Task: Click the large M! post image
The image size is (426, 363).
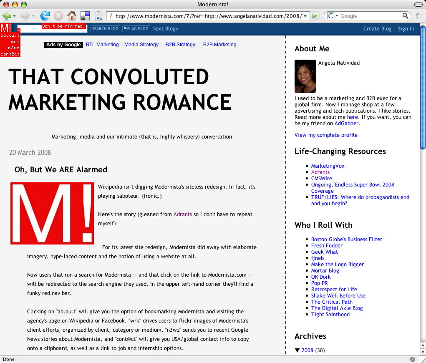Action: pyautogui.click(x=52, y=213)
